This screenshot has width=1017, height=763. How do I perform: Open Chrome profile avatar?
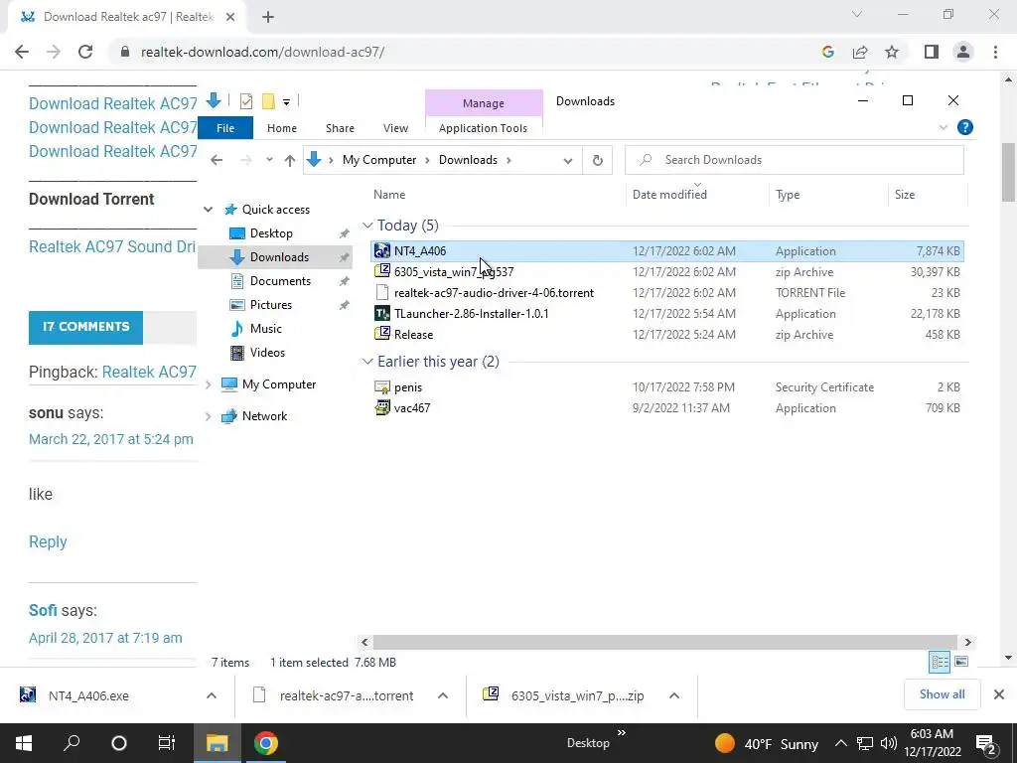coord(963,52)
